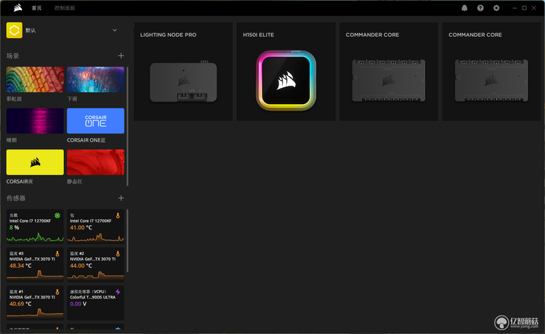
Task: Apply the CORSAIR yellow scene
Action: (35, 162)
